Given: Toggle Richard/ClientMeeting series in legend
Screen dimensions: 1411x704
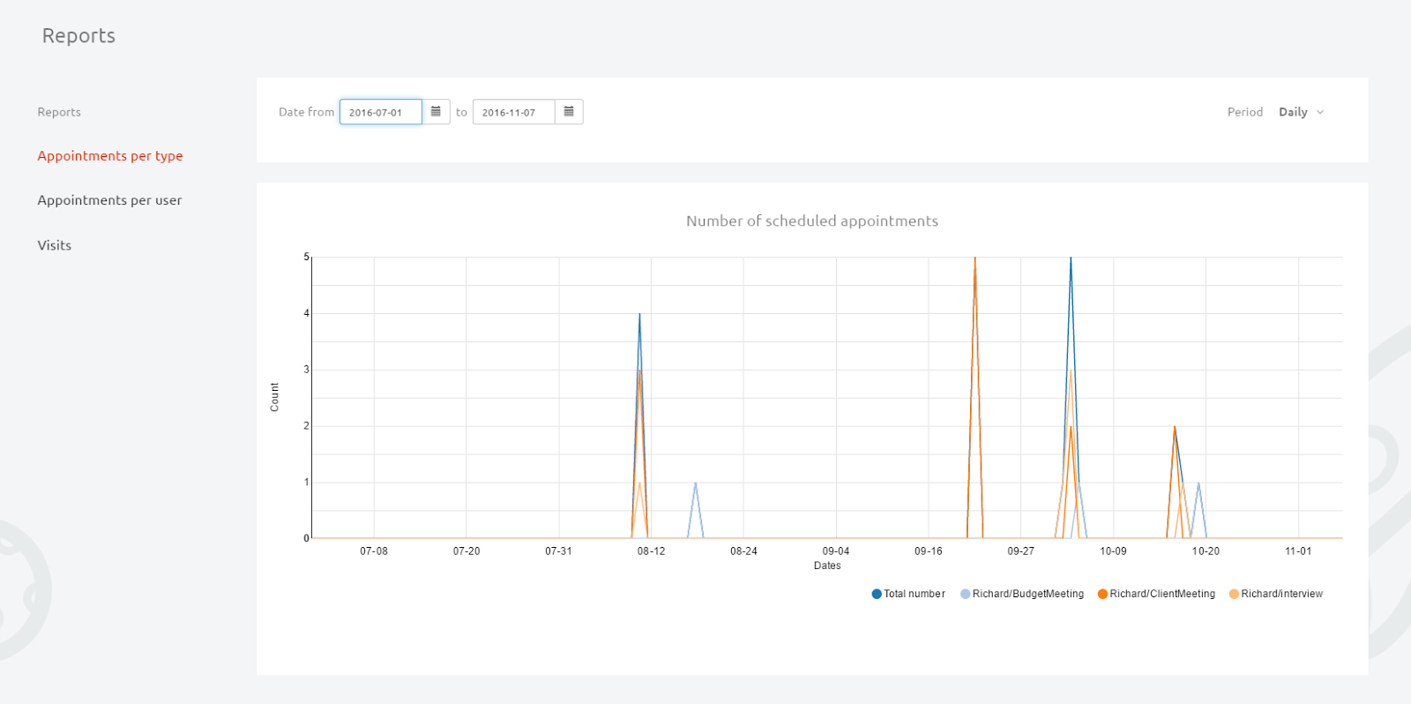Looking at the screenshot, I should tap(1156, 594).
